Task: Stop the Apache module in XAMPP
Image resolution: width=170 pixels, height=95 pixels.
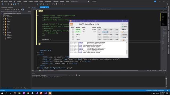Action: (99, 30)
